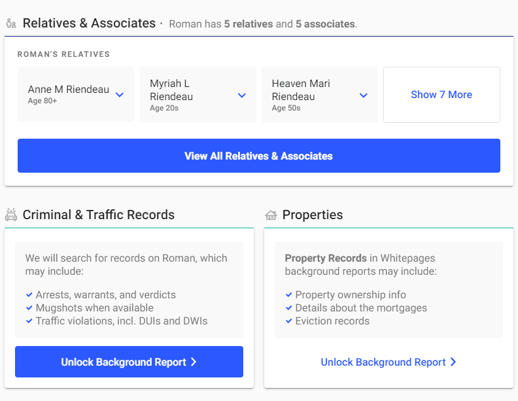Open View All Relatives & Associates
Viewport: 518px width, 401px height.
coord(258,156)
